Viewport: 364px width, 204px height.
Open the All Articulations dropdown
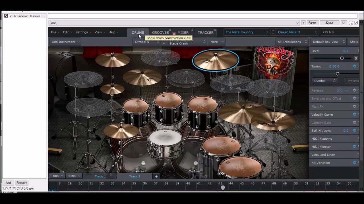coord(292,42)
